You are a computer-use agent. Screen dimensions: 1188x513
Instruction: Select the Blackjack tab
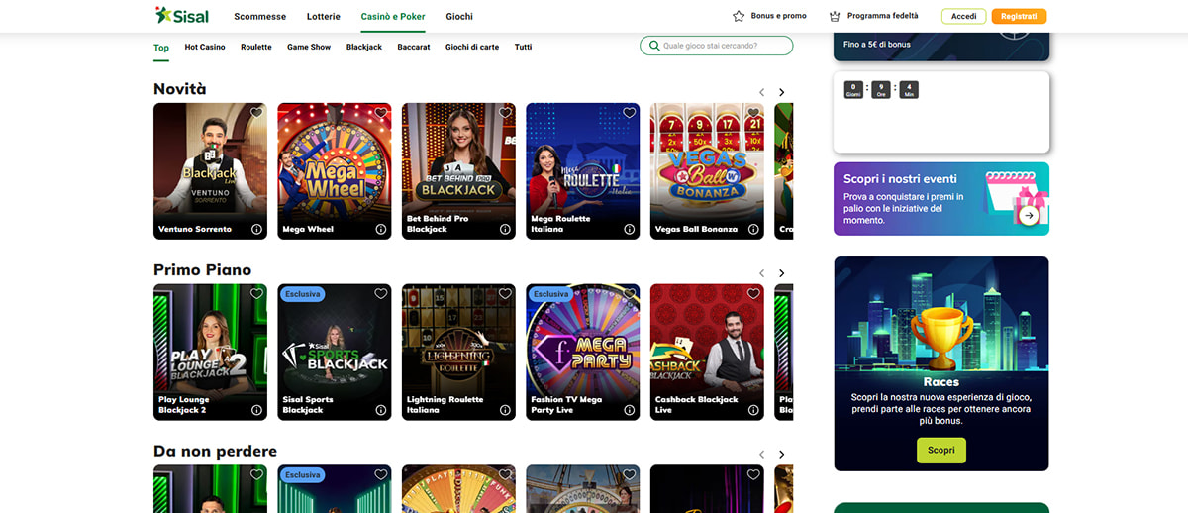point(364,47)
